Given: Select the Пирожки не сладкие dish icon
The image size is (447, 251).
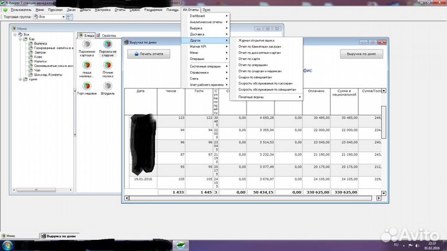Looking at the screenshot, I should tap(107, 45).
